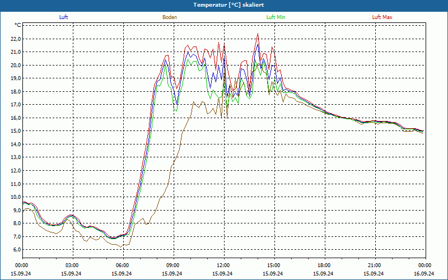Click the 8,0 y-axis value

tap(17, 223)
